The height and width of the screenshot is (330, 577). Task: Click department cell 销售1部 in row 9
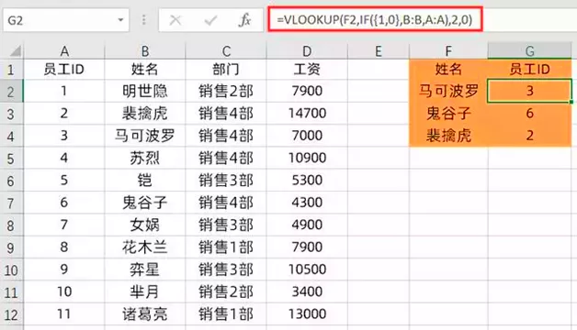(226, 247)
